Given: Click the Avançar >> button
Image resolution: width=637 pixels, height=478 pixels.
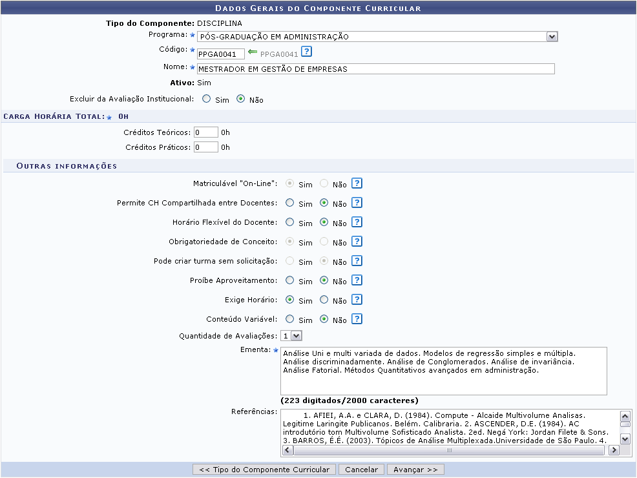Looking at the screenshot, I should click(x=415, y=470).
